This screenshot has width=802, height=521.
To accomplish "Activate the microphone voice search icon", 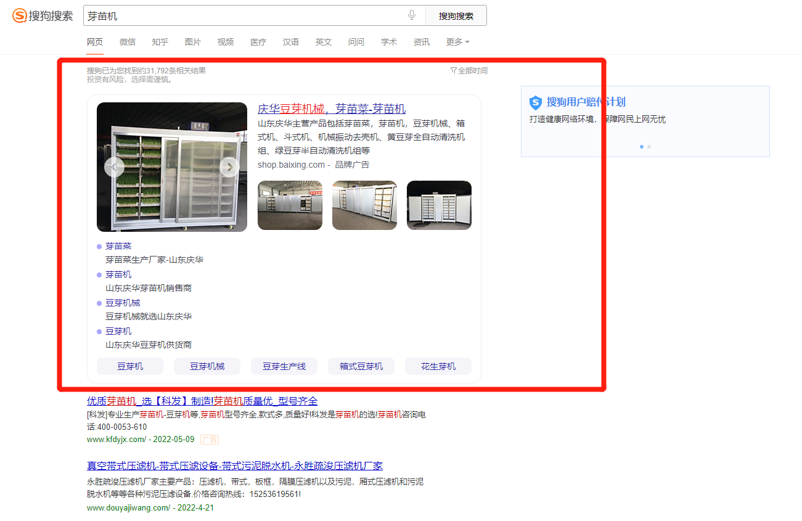I will (412, 15).
